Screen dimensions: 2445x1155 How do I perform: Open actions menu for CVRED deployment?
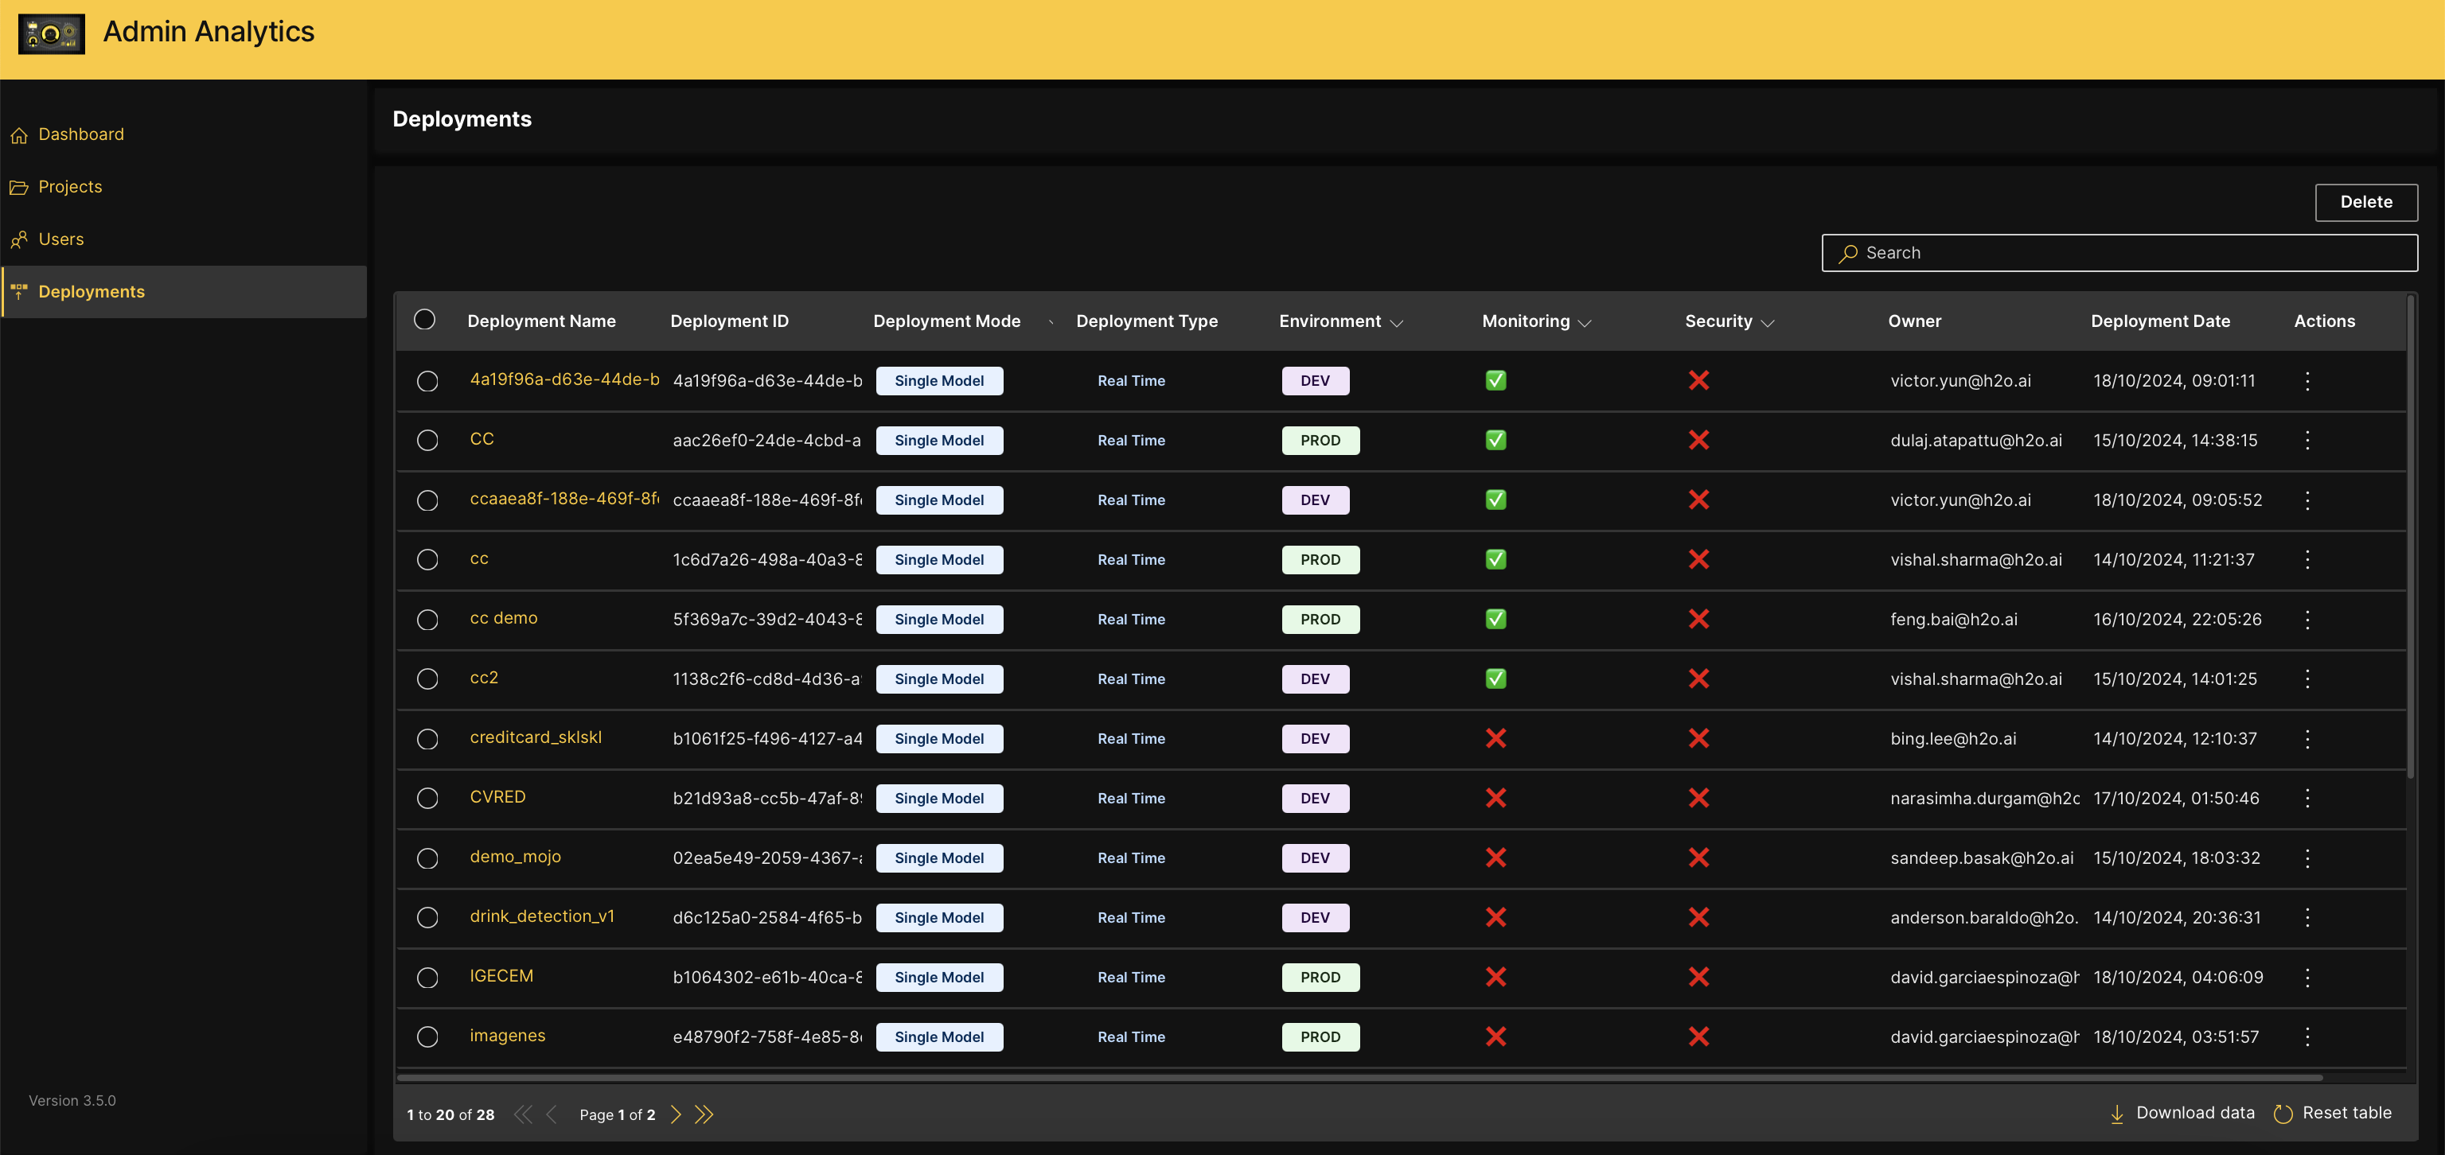2308,798
